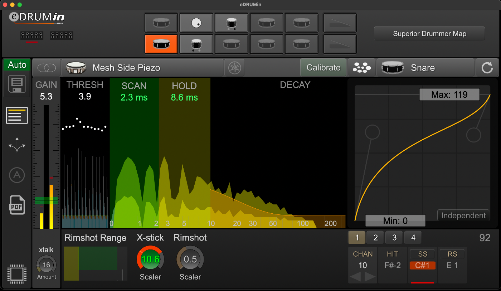Switch to preset tab 1

click(x=357, y=238)
